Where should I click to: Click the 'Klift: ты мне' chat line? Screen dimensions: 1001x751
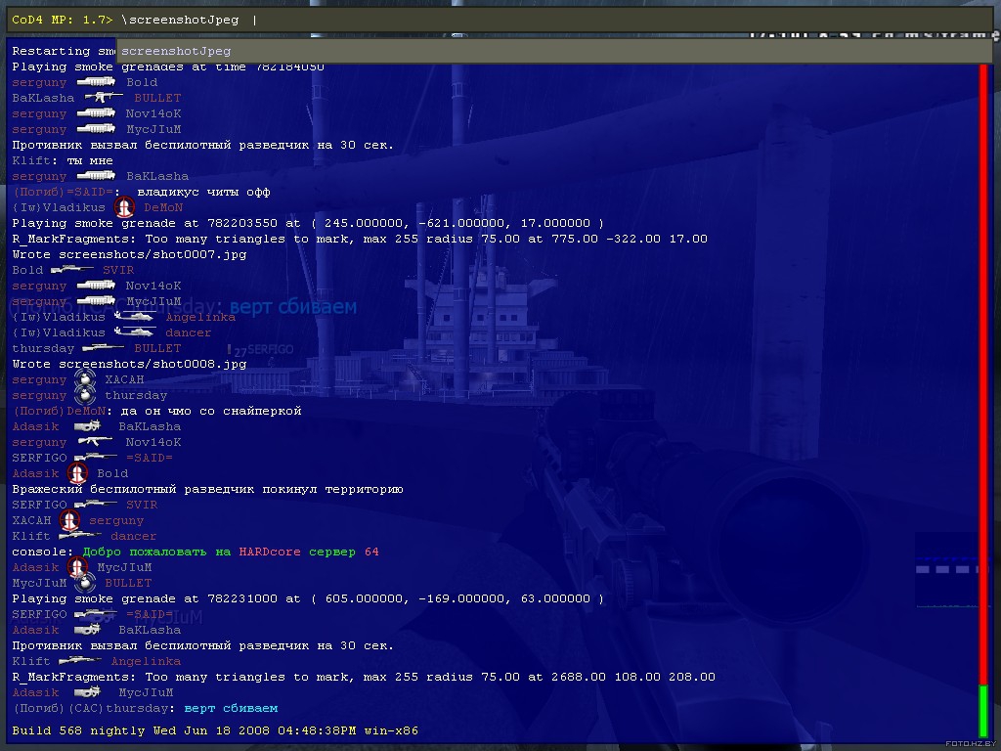pos(63,160)
